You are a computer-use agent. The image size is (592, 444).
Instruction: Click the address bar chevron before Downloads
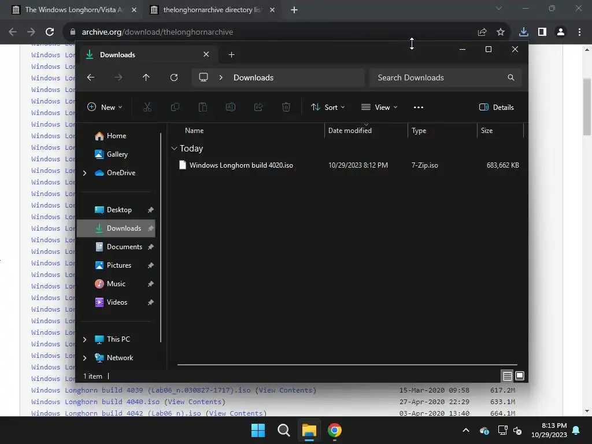click(221, 77)
